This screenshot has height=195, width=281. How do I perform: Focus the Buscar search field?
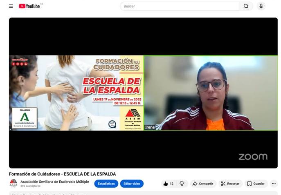(179, 6)
